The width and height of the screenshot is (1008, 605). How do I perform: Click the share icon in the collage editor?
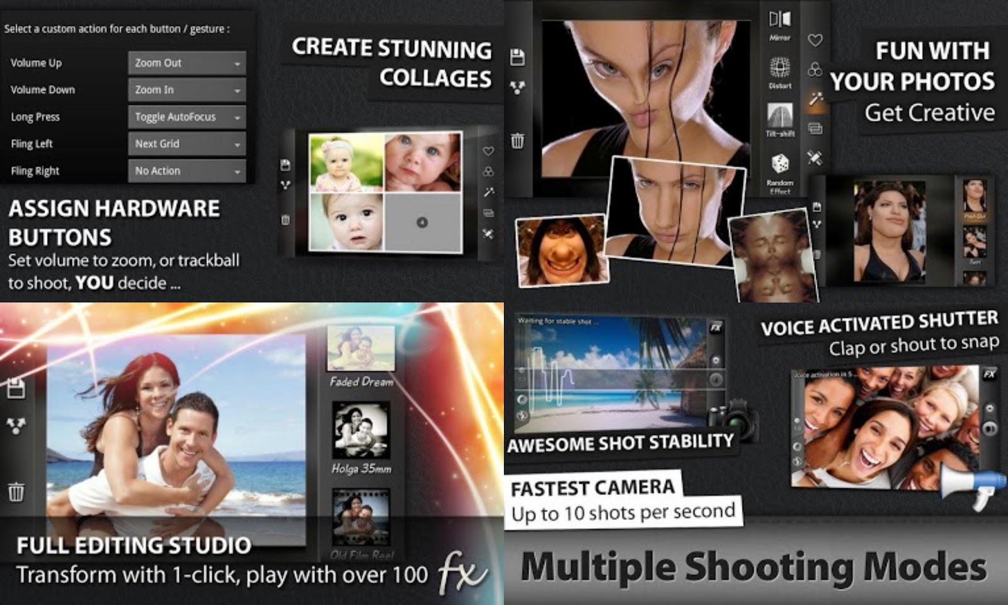(x=285, y=185)
